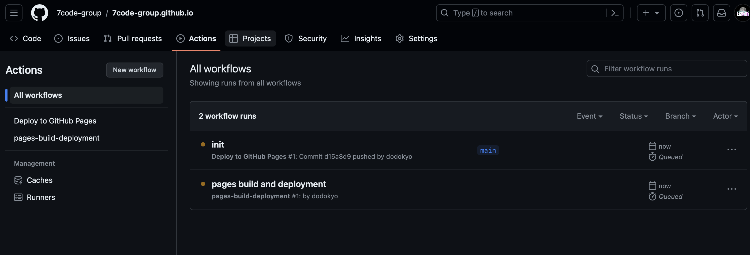This screenshot has height=255, width=750.
Task: Click the Issues tab circle icon
Action: coord(58,38)
